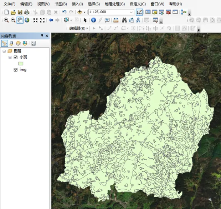The image size is (221, 209).
Task: Collapse the 图层 data frame tree node
Action: [x=4, y=51]
